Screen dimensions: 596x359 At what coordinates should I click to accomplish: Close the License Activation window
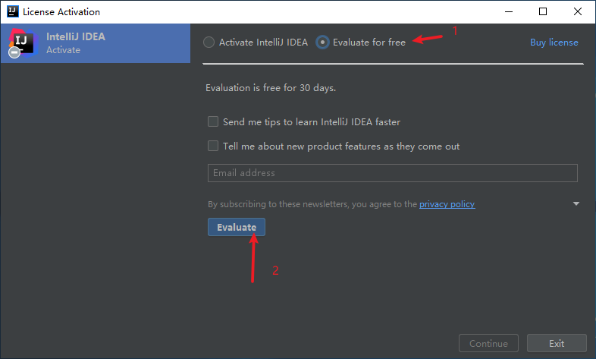click(x=577, y=12)
